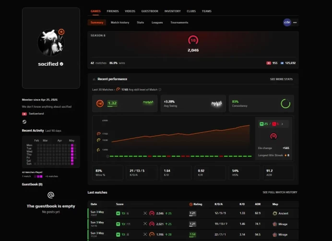Select the Summary sub-tab
This screenshot has height=241, width=332.
point(97,23)
